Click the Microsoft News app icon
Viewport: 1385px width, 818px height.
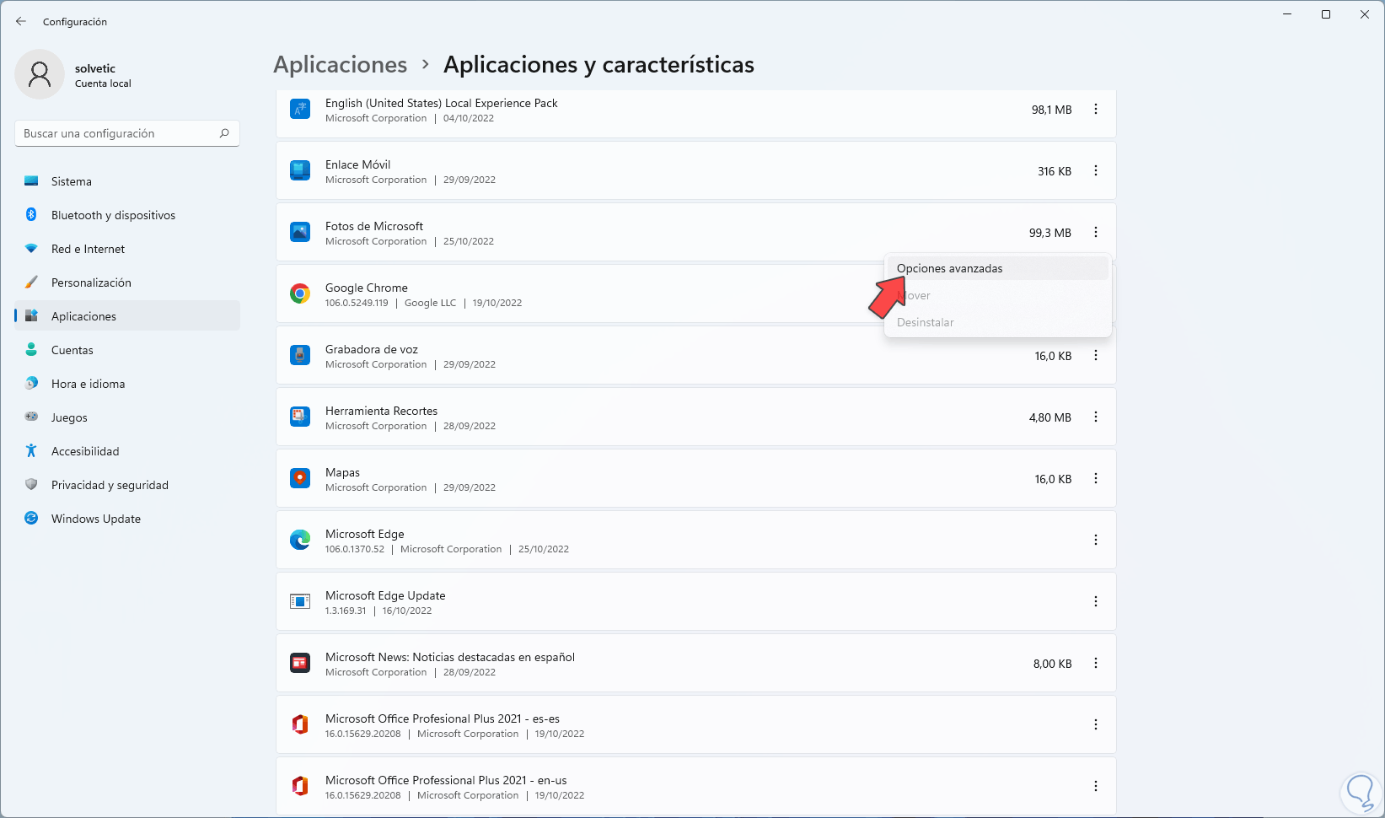[x=300, y=663]
